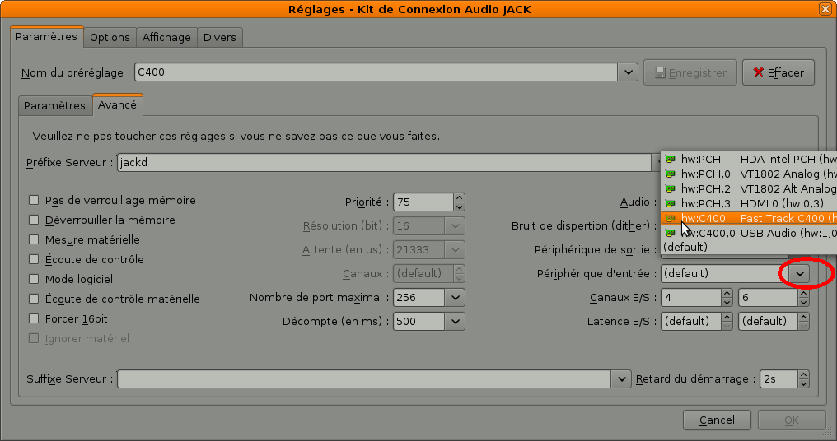
Task: Click the sound card icon beside hw:PCH
Action: (670, 159)
